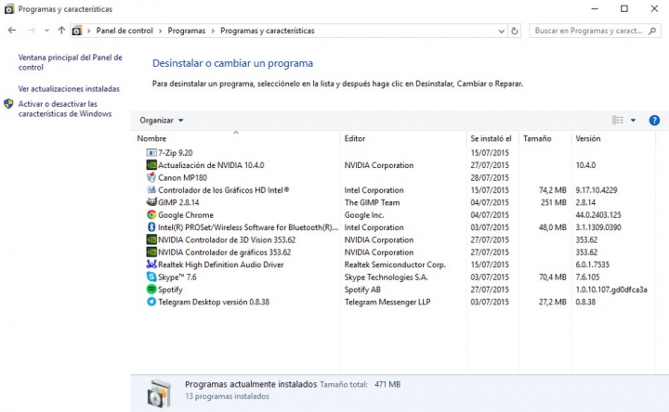Screen dimensions: 669x412
Task: Click the Spotify icon
Action: click(x=151, y=290)
